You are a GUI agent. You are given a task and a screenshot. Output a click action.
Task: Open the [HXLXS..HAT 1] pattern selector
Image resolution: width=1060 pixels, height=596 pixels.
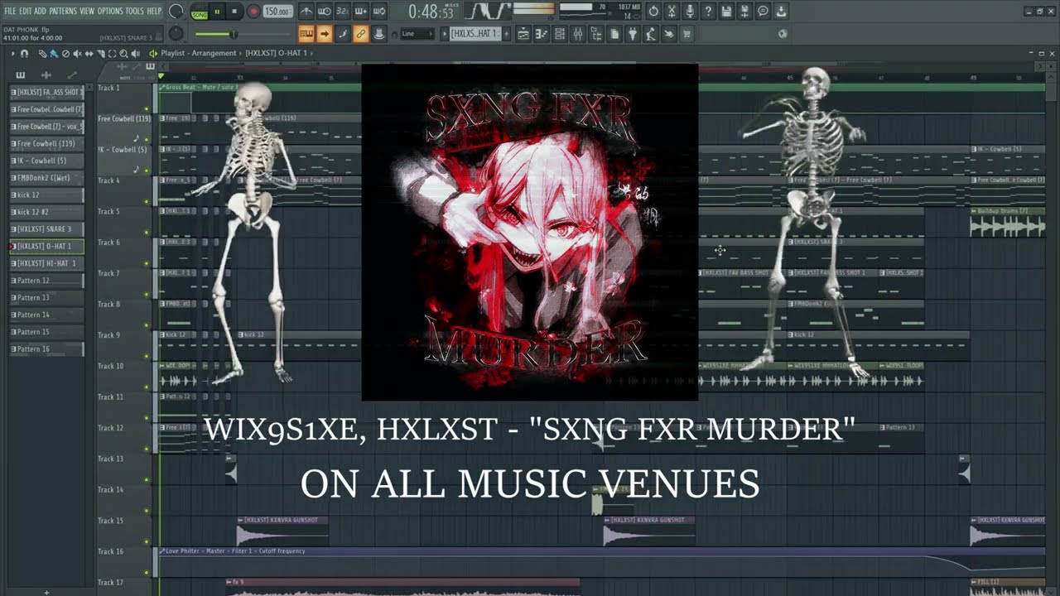point(475,34)
